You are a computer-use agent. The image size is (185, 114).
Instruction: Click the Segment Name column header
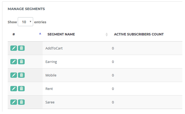click(x=61, y=34)
